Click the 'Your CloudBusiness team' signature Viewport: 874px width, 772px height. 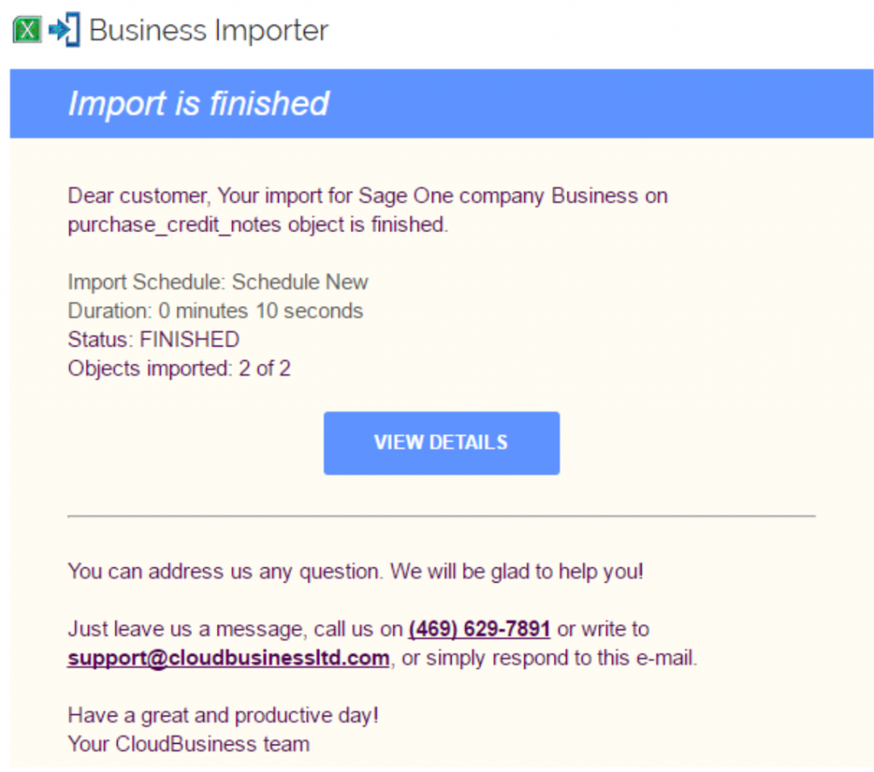[x=189, y=744]
